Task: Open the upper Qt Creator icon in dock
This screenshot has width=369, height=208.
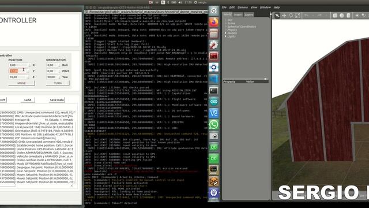Action: 214,147
